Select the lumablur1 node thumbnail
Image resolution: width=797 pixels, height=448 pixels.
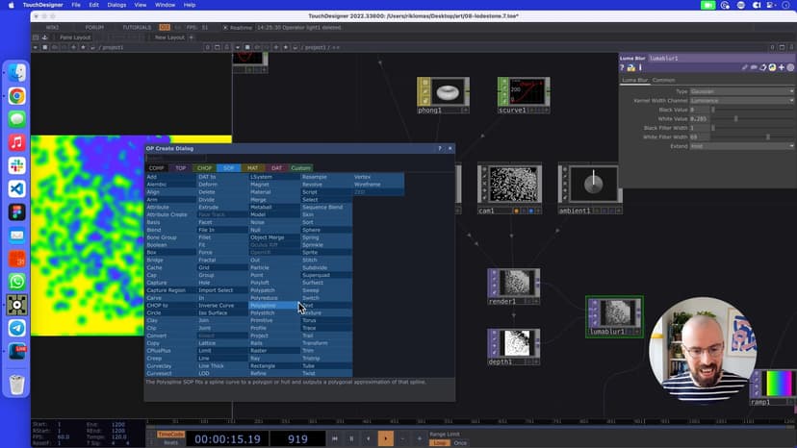615,312
